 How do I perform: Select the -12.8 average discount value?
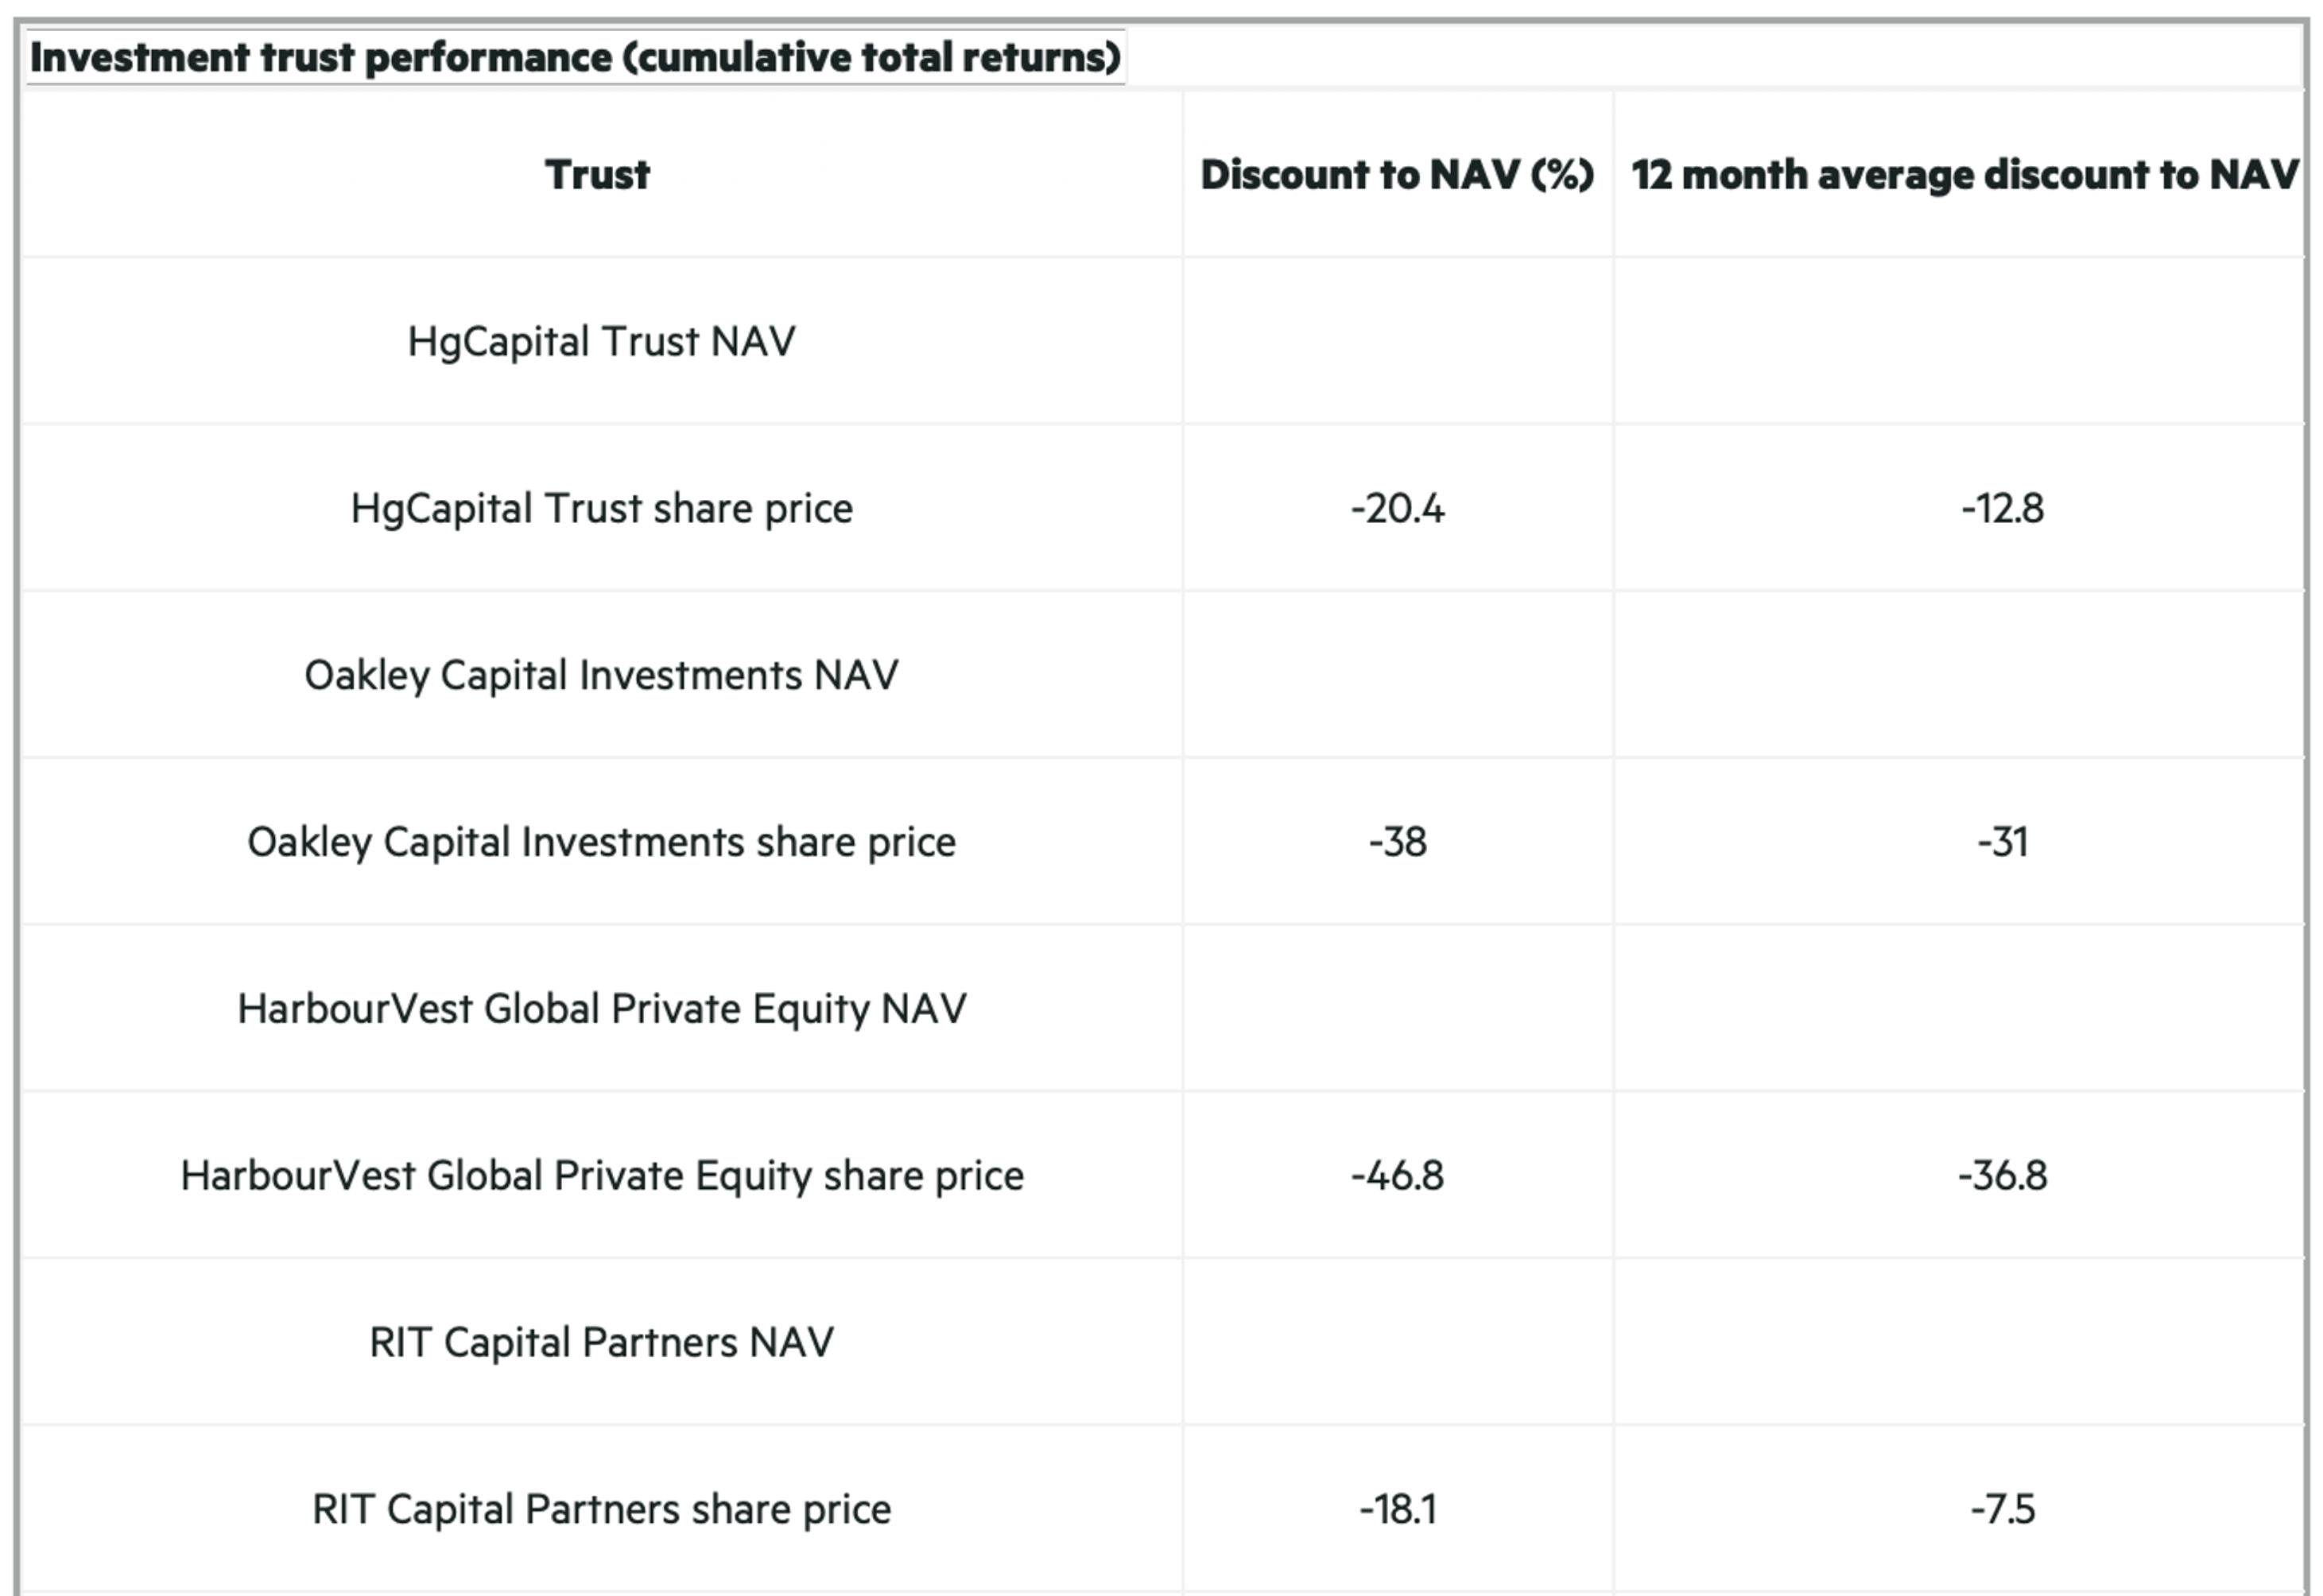pos(2002,509)
